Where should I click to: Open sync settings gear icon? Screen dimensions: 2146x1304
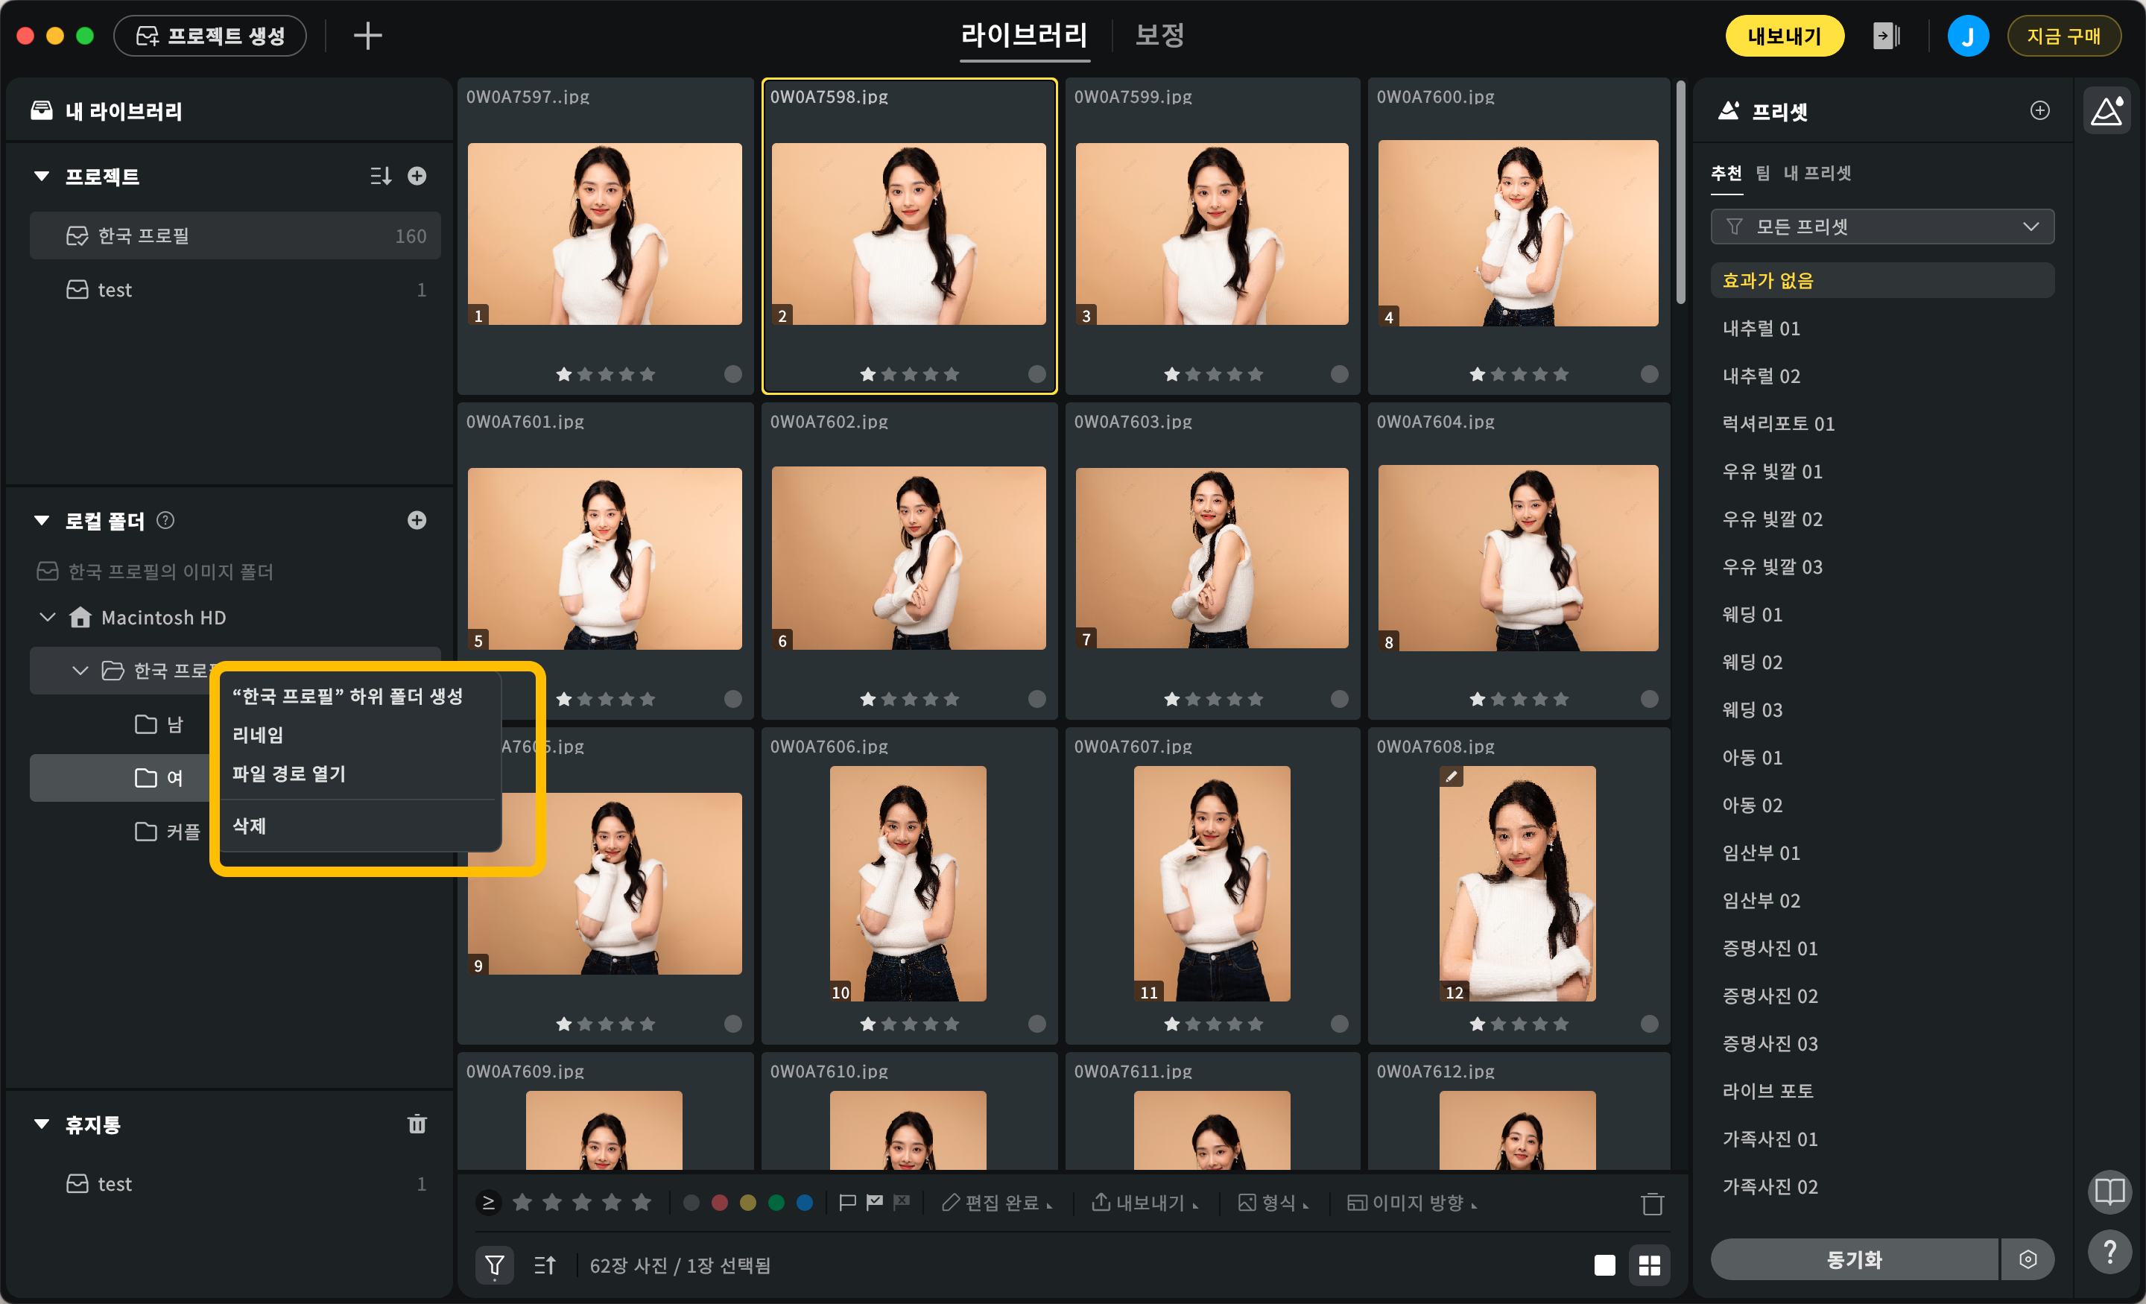2028,1259
